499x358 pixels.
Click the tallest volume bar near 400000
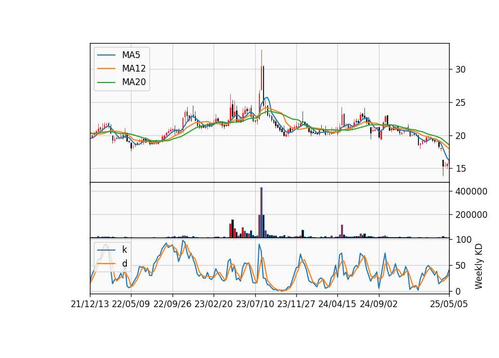pyautogui.click(x=261, y=213)
